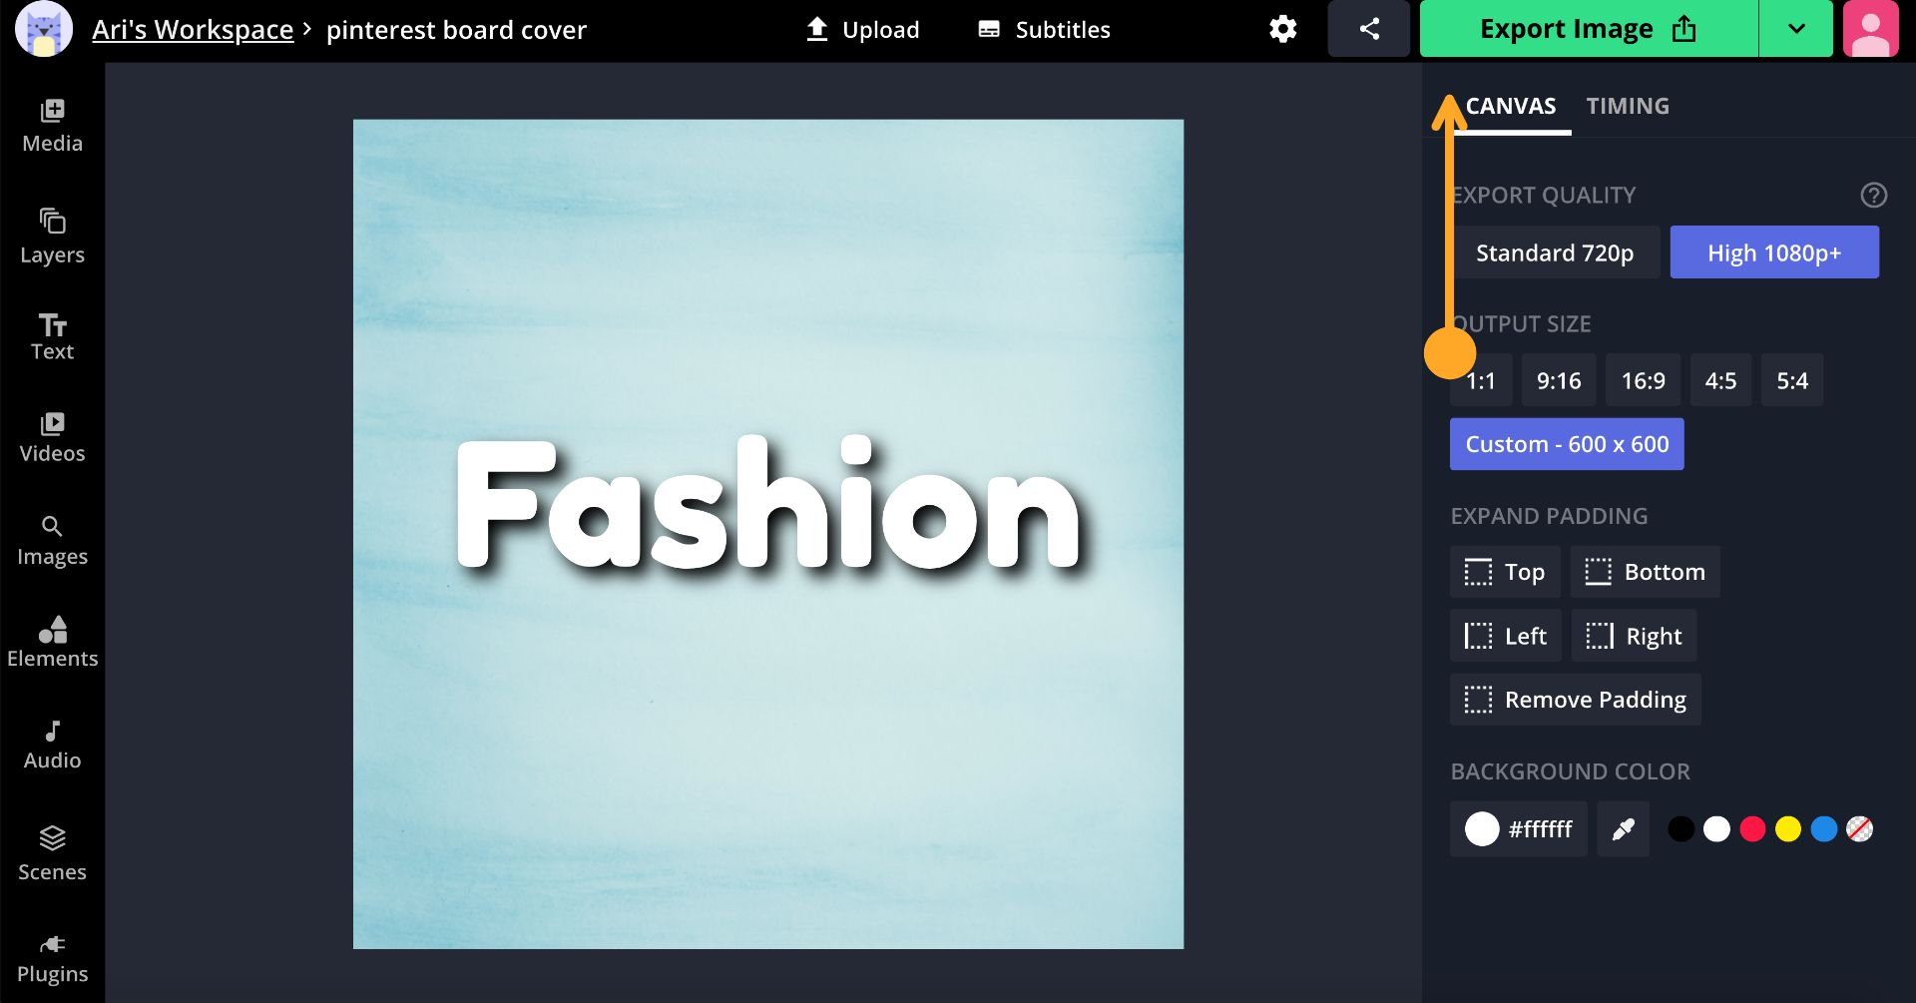Click the settings gear icon
Image resolution: width=1916 pixels, height=1003 pixels.
[x=1282, y=29]
